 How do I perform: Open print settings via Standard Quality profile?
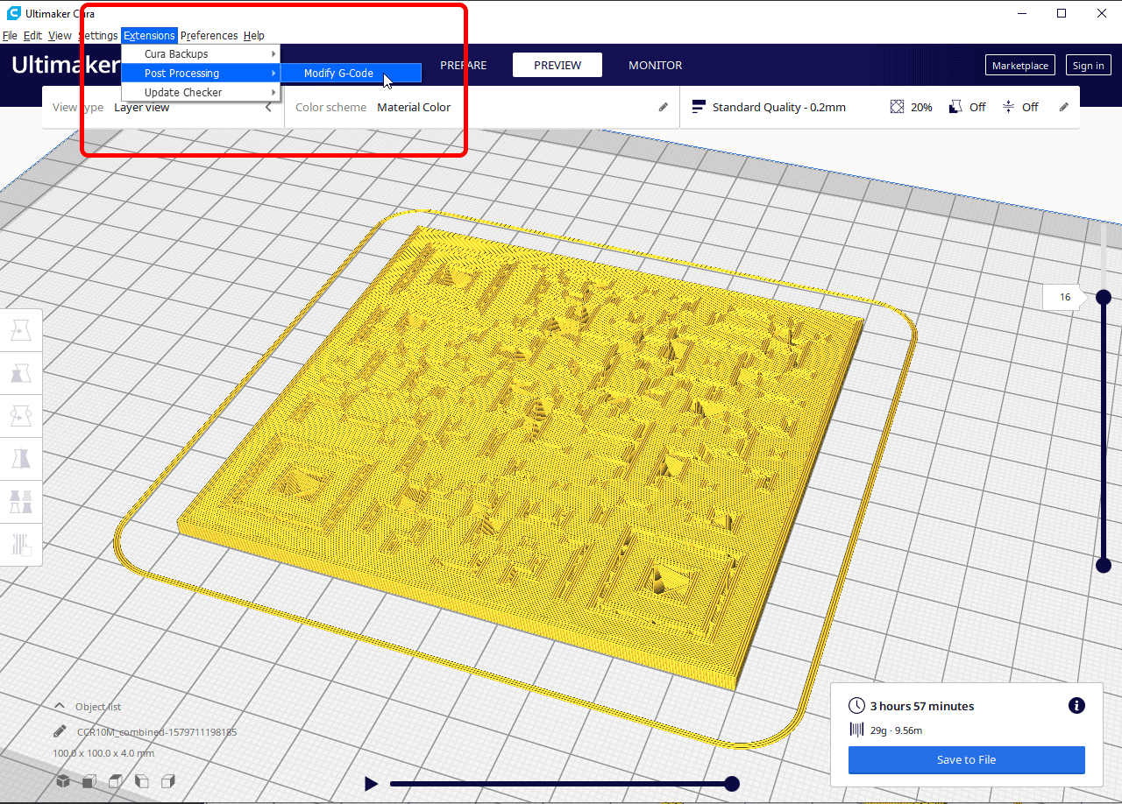coord(778,107)
